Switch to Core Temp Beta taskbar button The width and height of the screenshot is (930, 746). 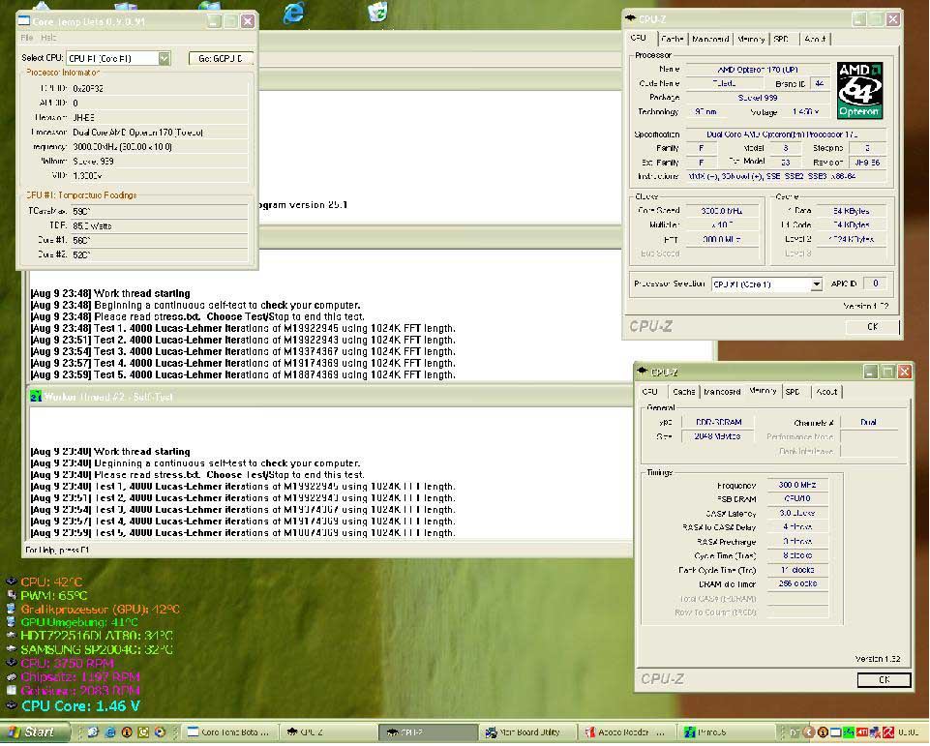click(x=229, y=731)
